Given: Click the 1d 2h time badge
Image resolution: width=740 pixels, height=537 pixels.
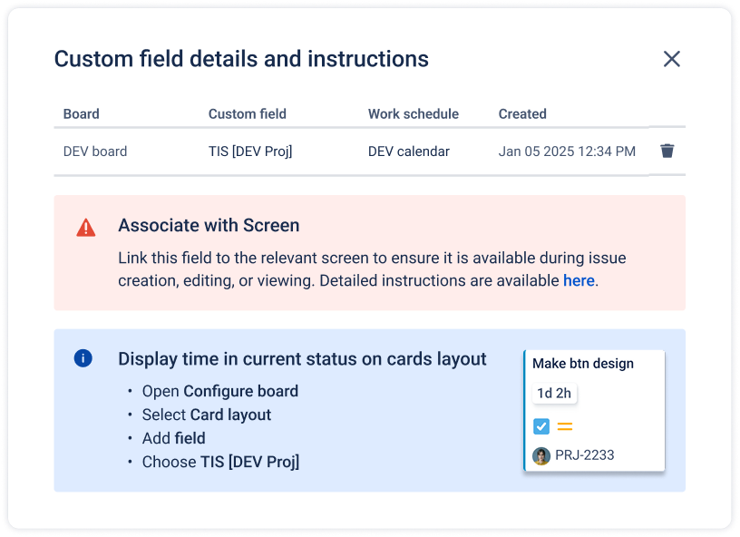Looking at the screenshot, I should pos(553,394).
